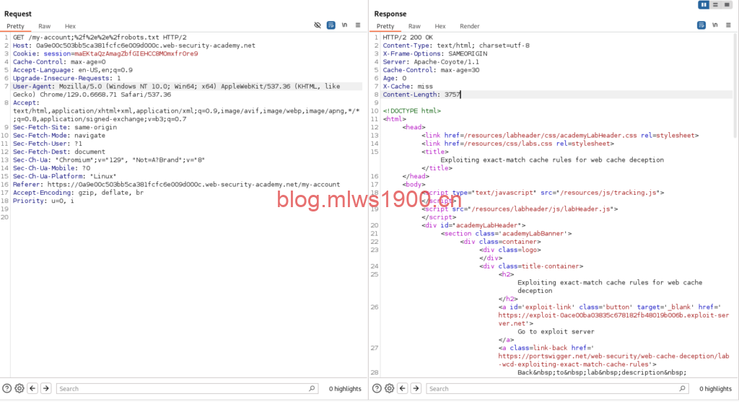Image resolution: width=739 pixels, height=402 pixels.
Task: Toggle hide non-printable characters eye icon in Request
Action: pos(318,25)
